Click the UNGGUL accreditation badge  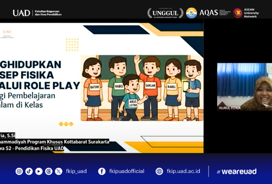(x=165, y=13)
